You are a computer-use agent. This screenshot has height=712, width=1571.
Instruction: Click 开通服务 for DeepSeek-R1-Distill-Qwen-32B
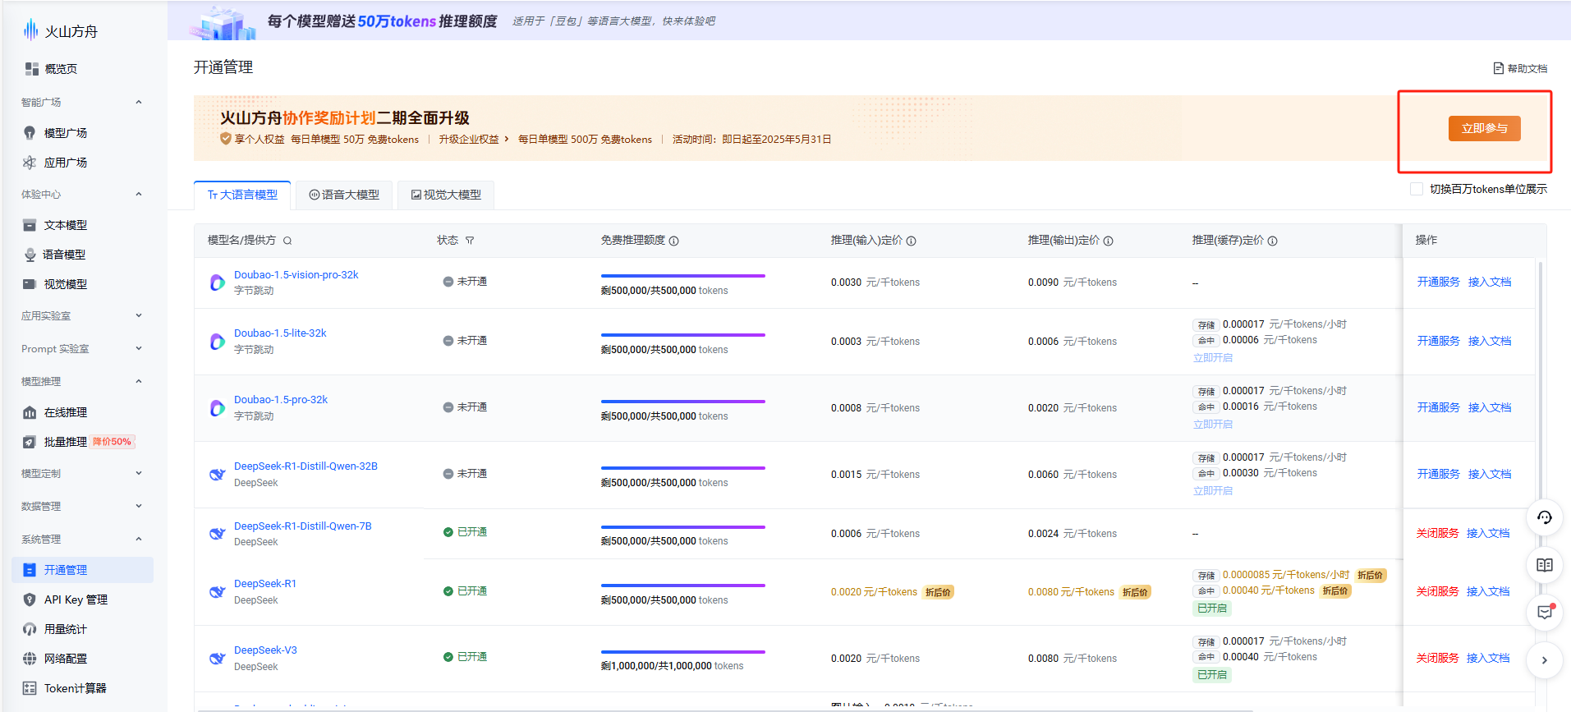pos(1438,474)
